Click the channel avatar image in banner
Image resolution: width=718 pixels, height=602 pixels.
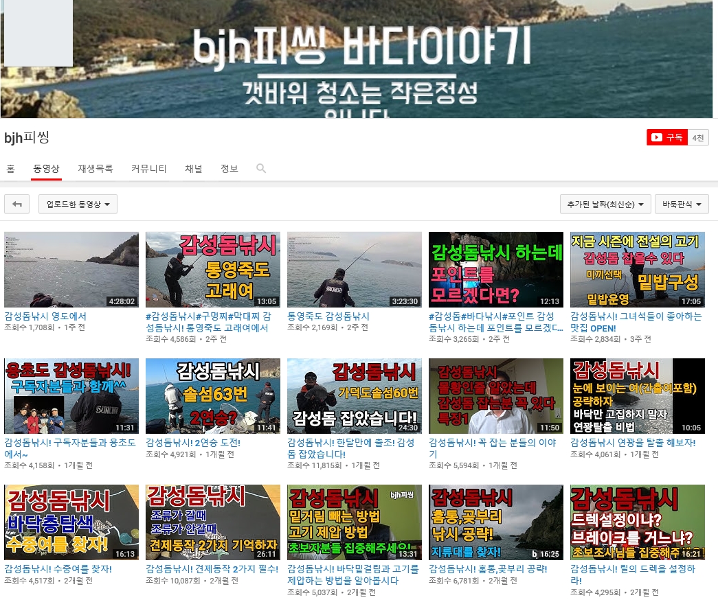pyautogui.click(x=38, y=33)
